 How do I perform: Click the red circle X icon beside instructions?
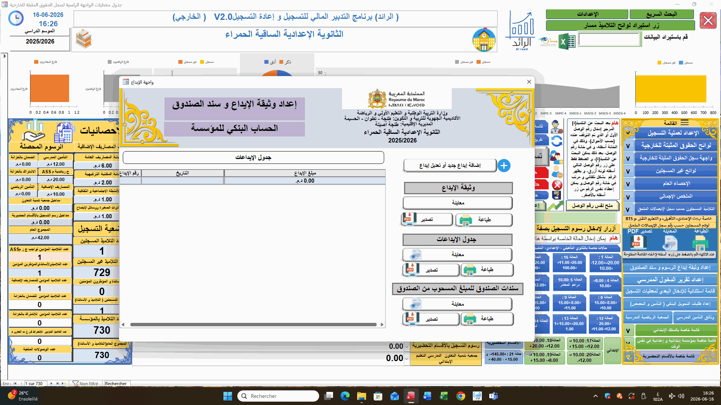pyautogui.click(x=557, y=184)
